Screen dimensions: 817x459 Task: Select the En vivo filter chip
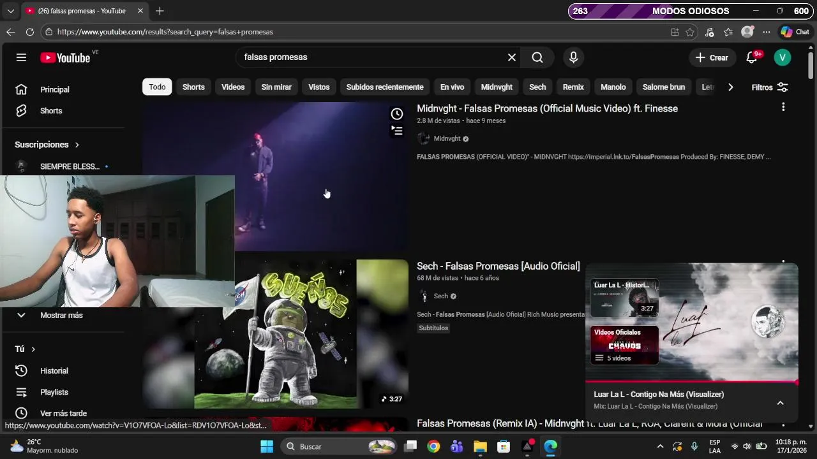click(x=452, y=87)
